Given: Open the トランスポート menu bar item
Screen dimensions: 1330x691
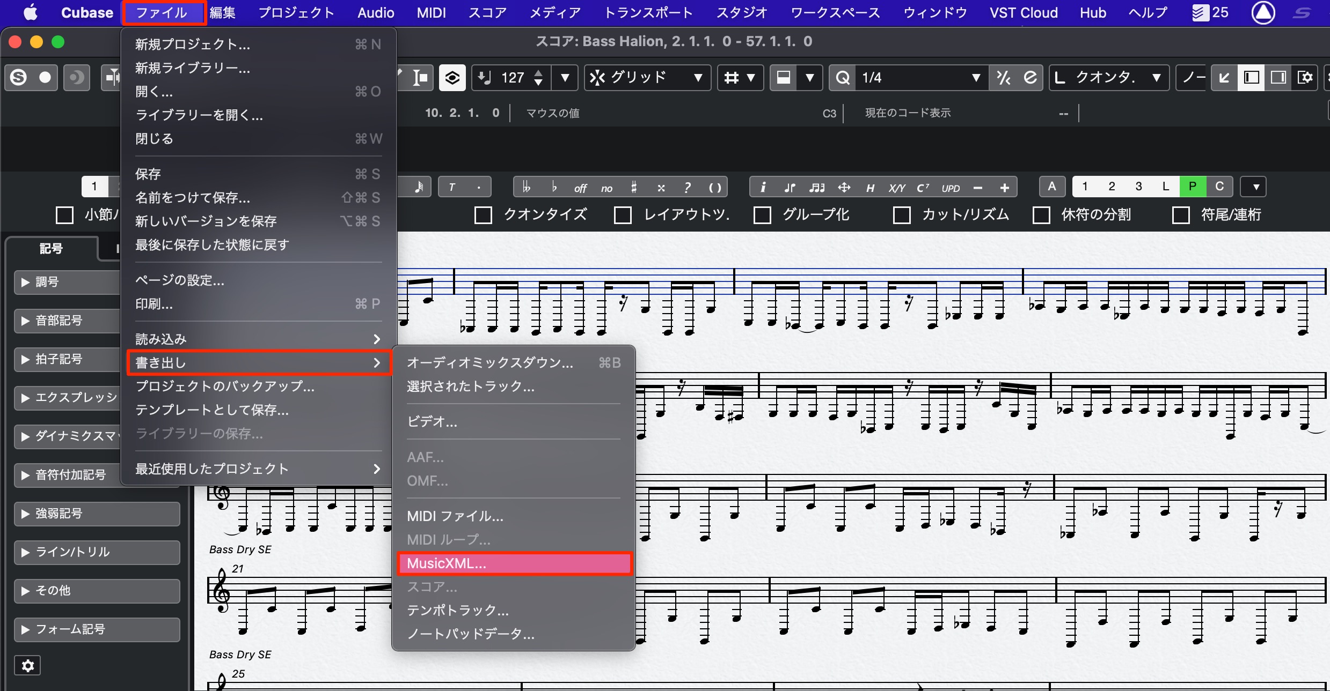Looking at the screenshot, I should [648, 13].
